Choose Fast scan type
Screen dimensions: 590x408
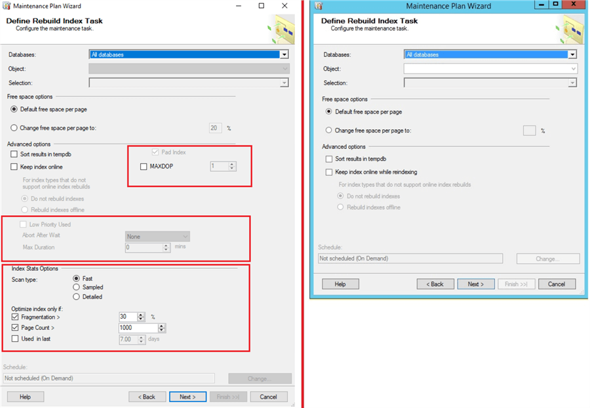click(x=77, y=279)
